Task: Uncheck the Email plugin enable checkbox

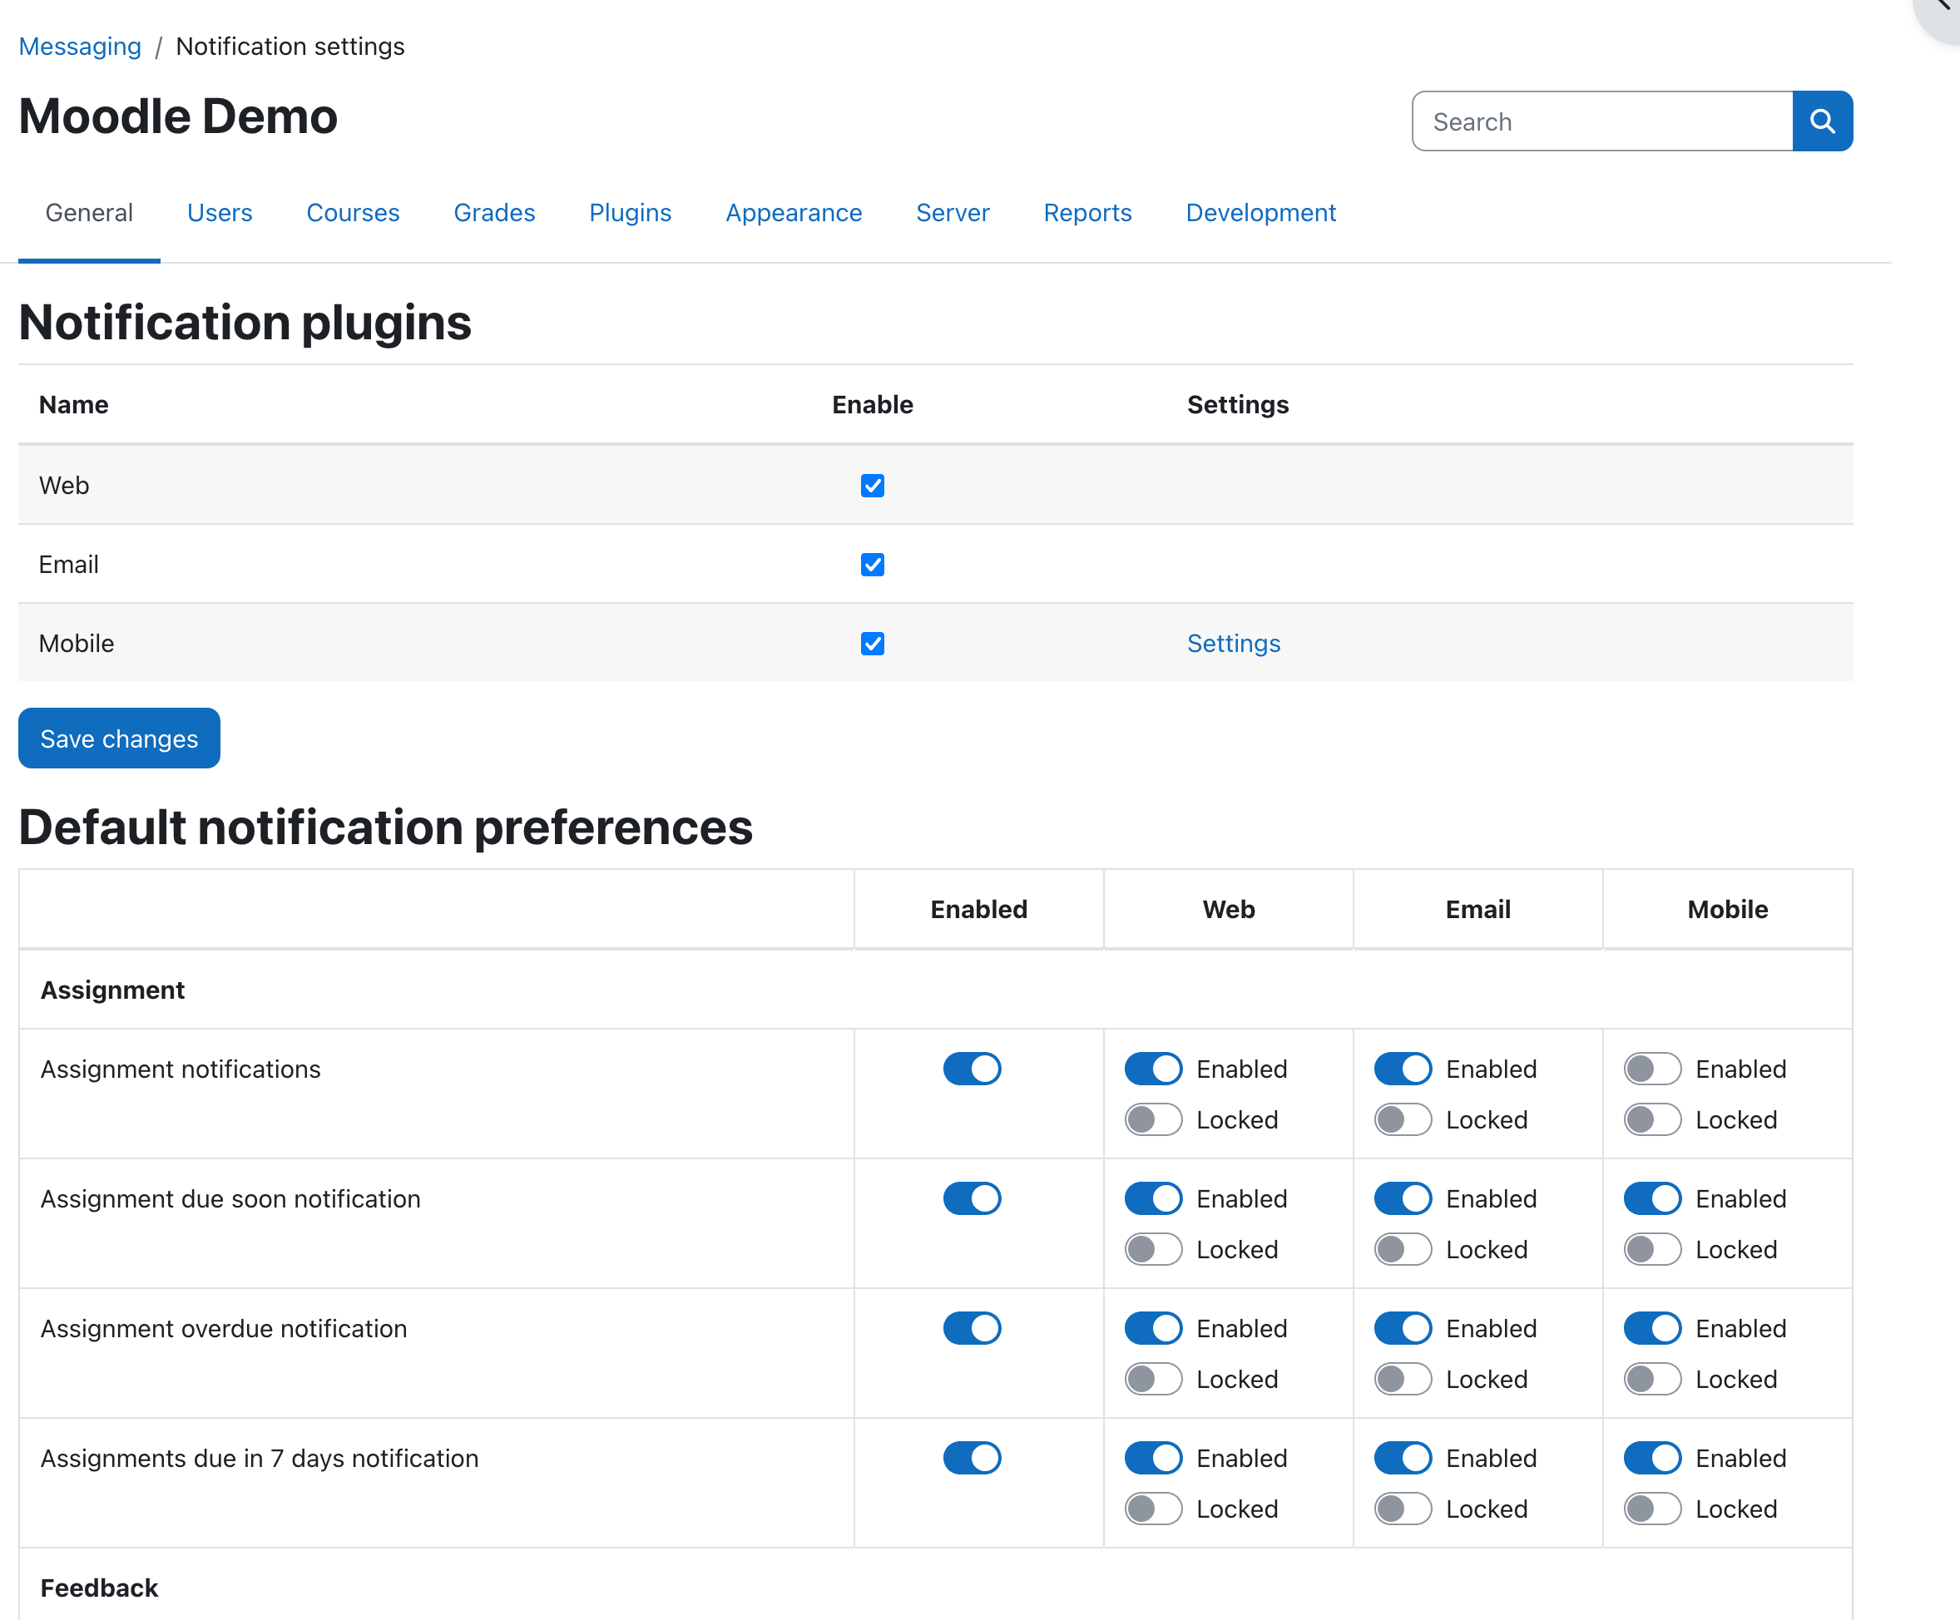Action: coord(872,565)
